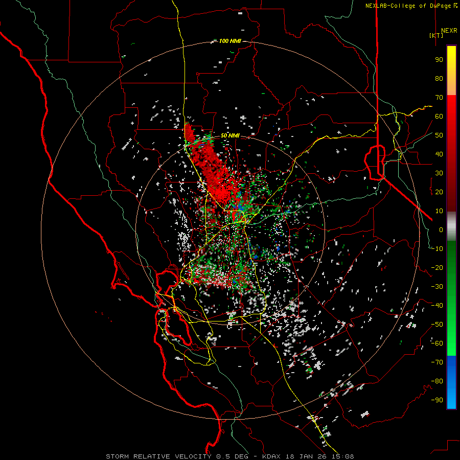Select the 100 NMI range ring label
Image resolution: width=460 pixels, height=460 pixels.
pos(230,41)
